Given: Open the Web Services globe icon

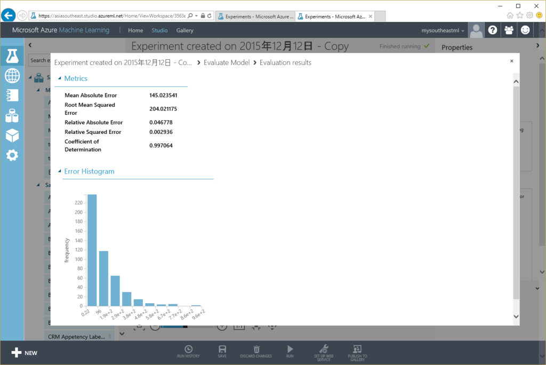Looking at the screenshot, I should (12, 76).
